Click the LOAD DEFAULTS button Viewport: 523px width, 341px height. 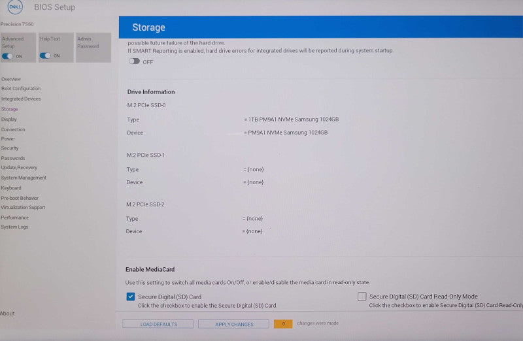[x=158, y=324]
